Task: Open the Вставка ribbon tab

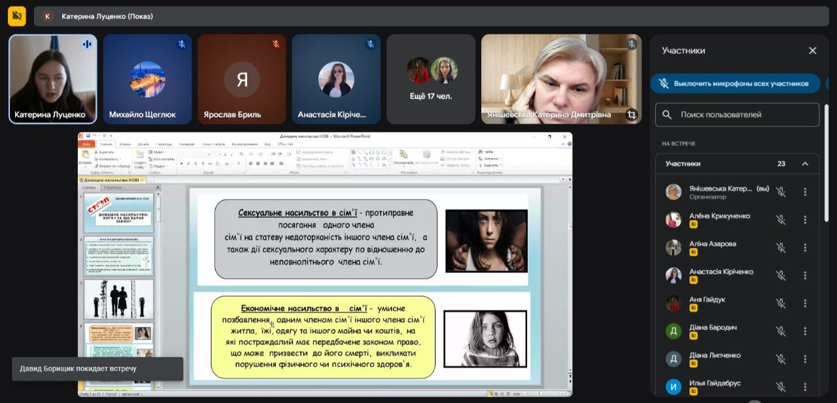Action: [125, 144]
